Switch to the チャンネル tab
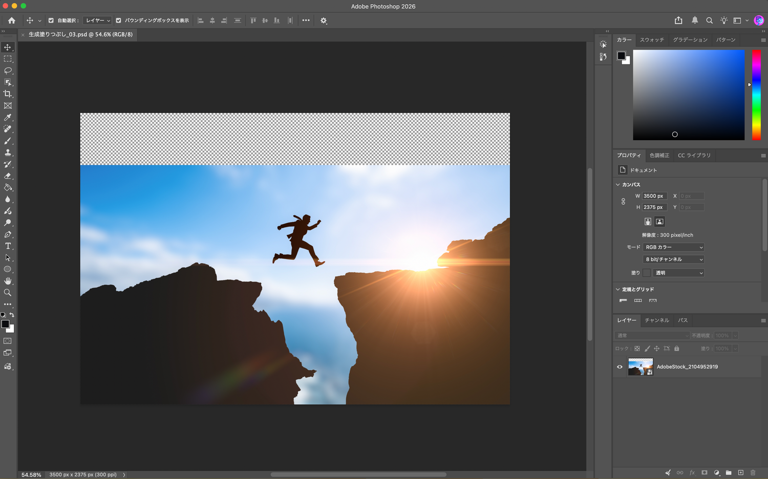Image resolution: width=768 pixels, height=479 pixels. (x=657, y=320)
